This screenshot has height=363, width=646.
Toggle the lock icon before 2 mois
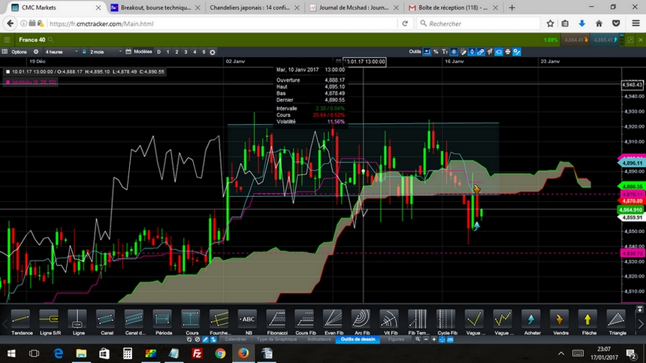click(84, 52)
